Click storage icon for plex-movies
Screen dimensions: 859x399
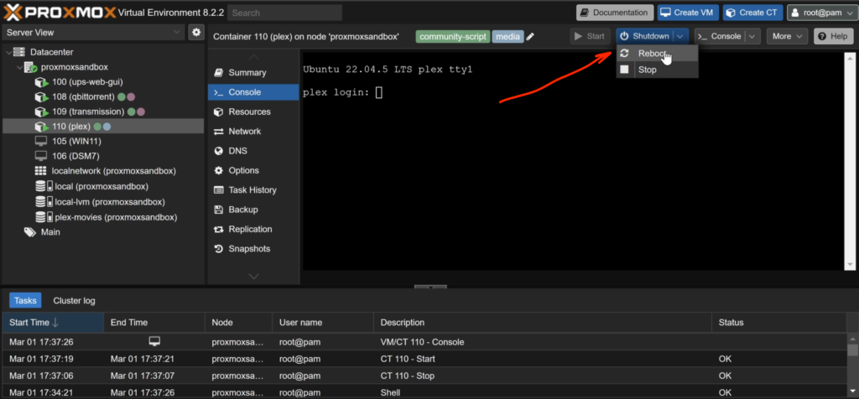[x=44, y=217]
